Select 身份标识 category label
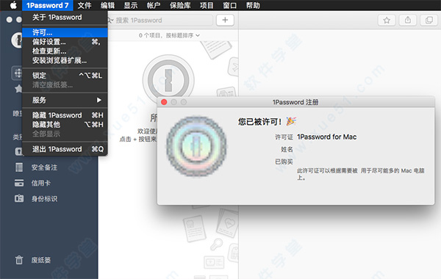The height and width of the screenshot is (279, 441). tap(44, 199)
